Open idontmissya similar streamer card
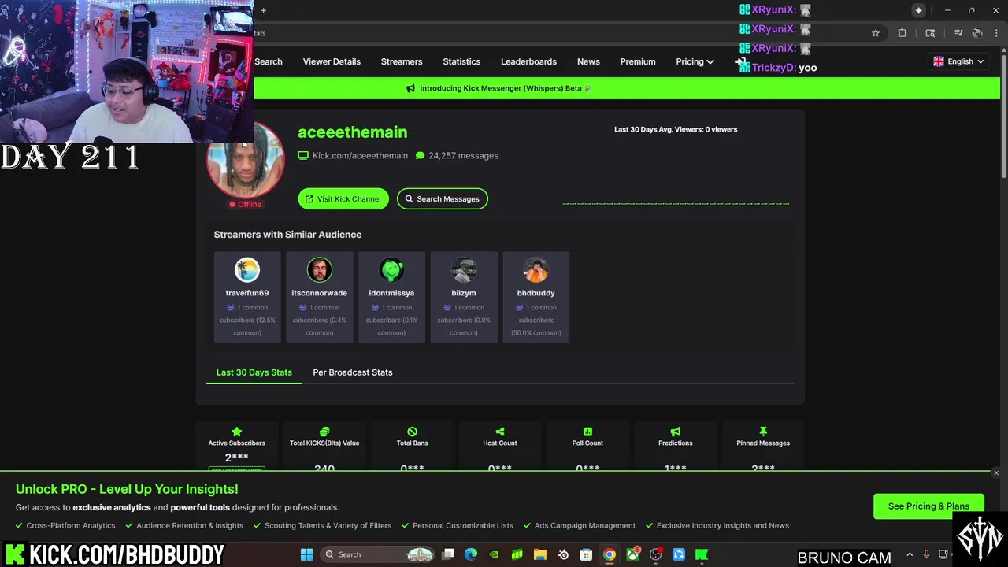This screenshot has height=567, width=1008. point(391,297)
